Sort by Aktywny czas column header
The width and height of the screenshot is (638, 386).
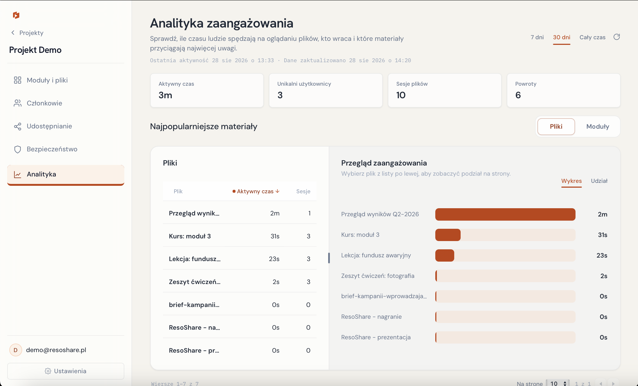[x=256, y=191]
